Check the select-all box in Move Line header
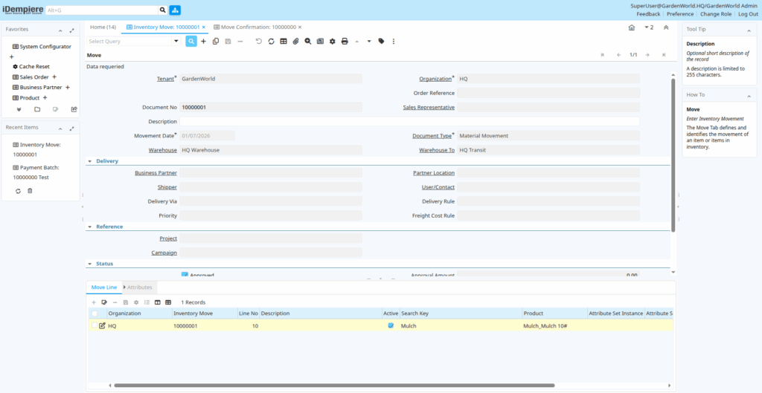The width and height of the screenshot is (762, 393). tap(95, 314)
